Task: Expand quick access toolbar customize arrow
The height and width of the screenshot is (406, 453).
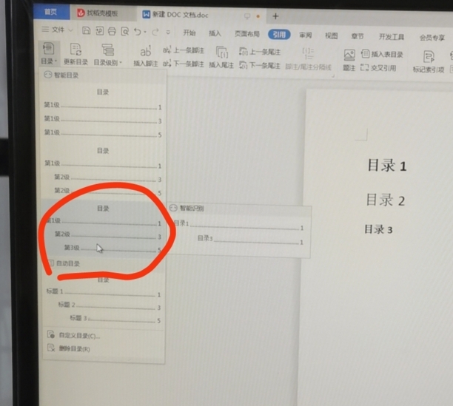Action: tap(168, 33)
